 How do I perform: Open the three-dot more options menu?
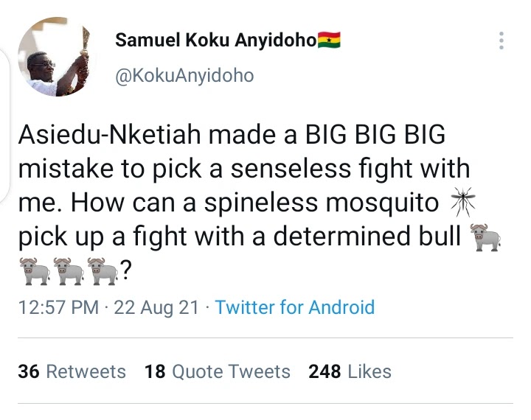point(502,41)
